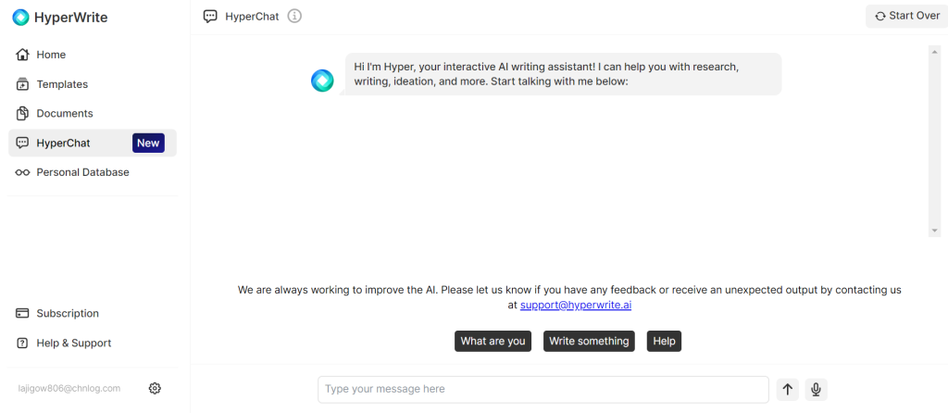Viewport: 948px width, 413px height.
Task: Click the chat scrollbar down arrow
Action: (x=935, y=231)
